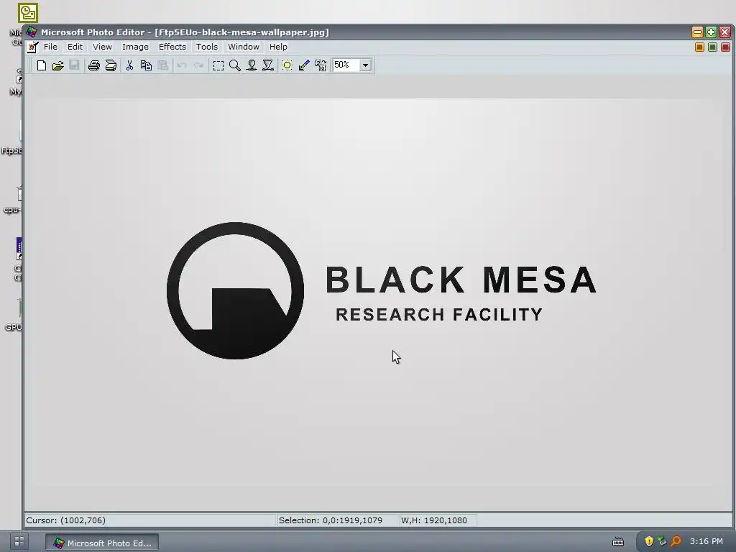736x552 pixels.
Task: Select the Smudge tool icon
Action: click(x=252, y=65)
